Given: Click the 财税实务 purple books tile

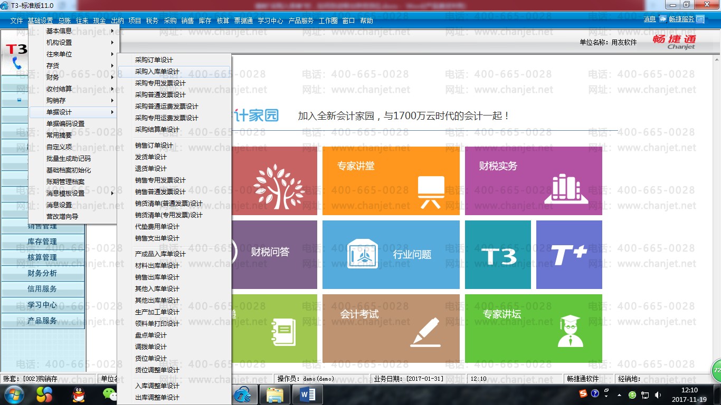Looking at the screenshot, I should click(x=533, y=180).
